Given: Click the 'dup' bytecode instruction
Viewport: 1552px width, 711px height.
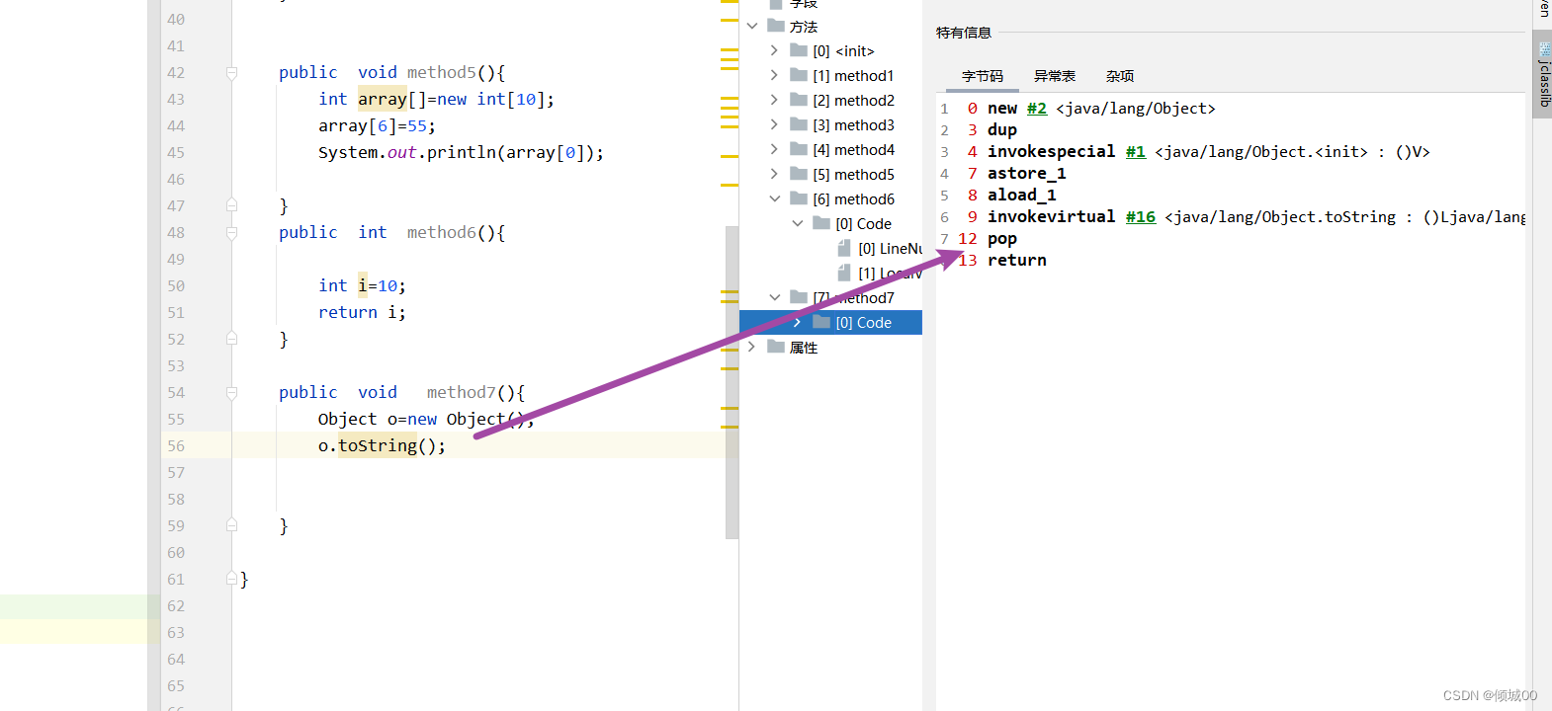Looking at the screenshot, I should tap(1001, 130).
